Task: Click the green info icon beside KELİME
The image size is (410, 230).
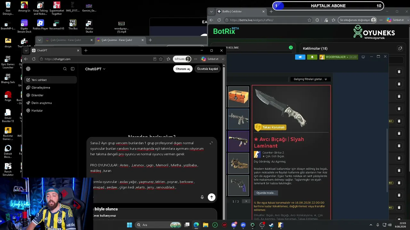Action: (291, 48)
